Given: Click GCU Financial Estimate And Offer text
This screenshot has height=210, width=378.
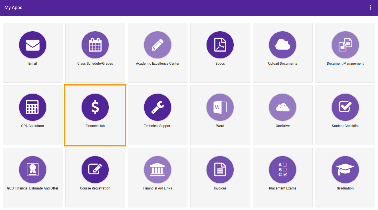Looking at the screenshot, I should [x=33, y=188].
